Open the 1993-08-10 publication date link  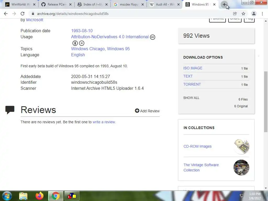pyautogui.click(x=82, y=31)
